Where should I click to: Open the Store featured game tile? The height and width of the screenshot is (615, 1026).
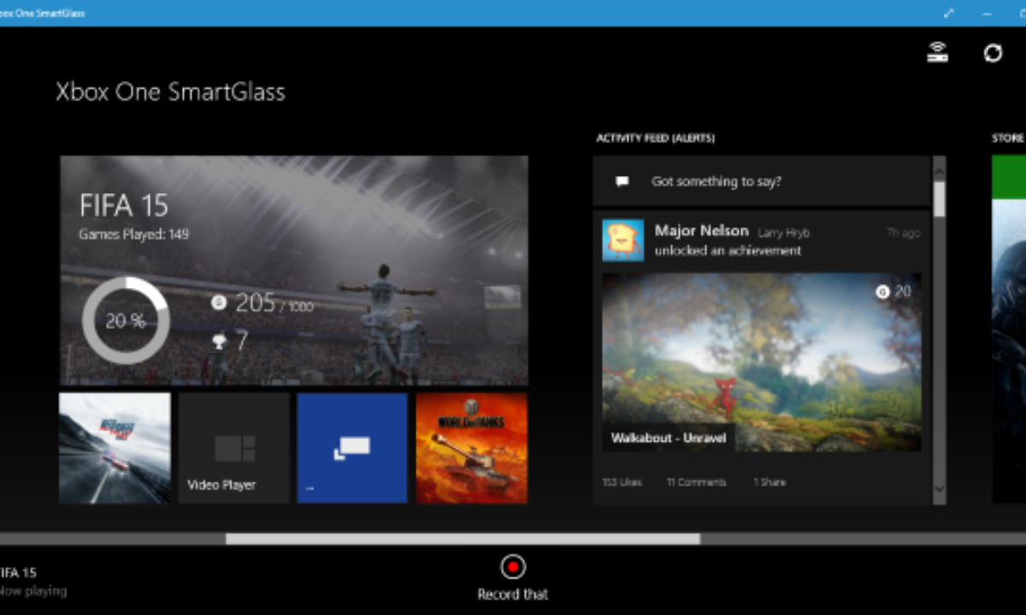pyautogui.click(x=1009, y=330)
